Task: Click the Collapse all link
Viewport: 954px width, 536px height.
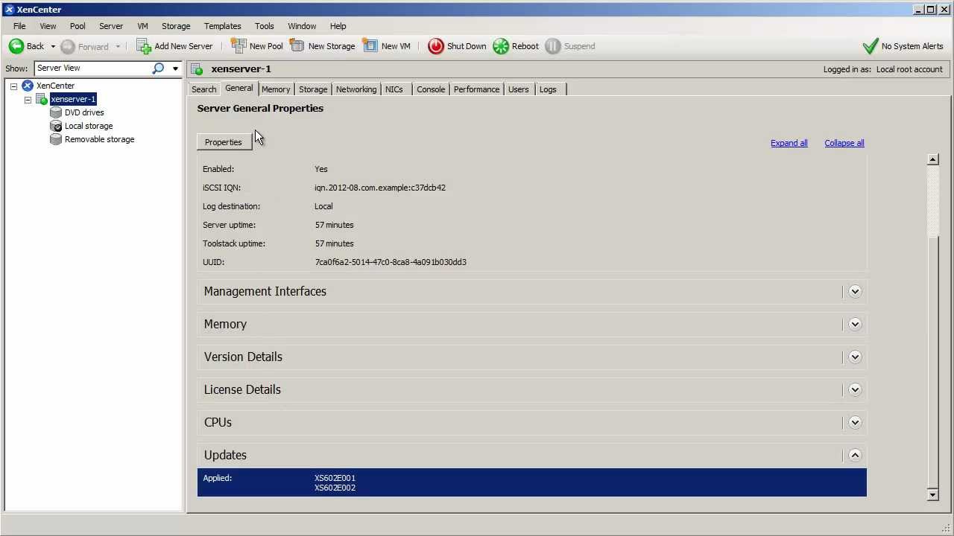Action: (x=844, y=143)
